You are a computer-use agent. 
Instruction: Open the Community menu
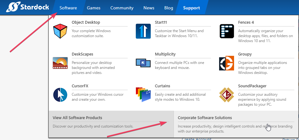coord(122,8)
